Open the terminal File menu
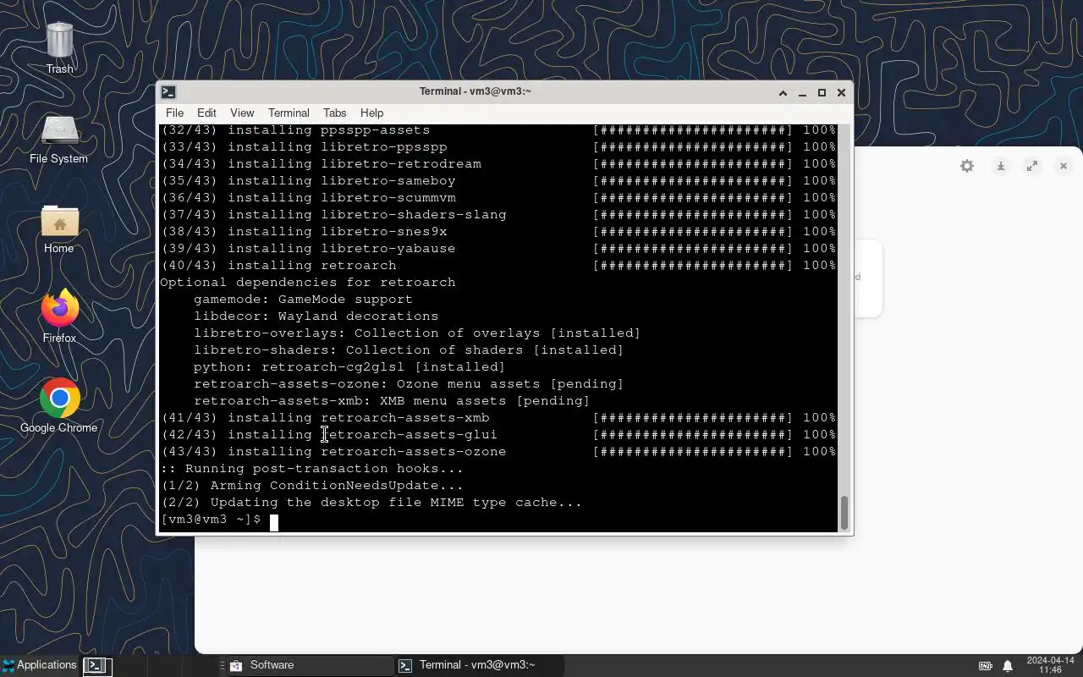 [174, 113]
